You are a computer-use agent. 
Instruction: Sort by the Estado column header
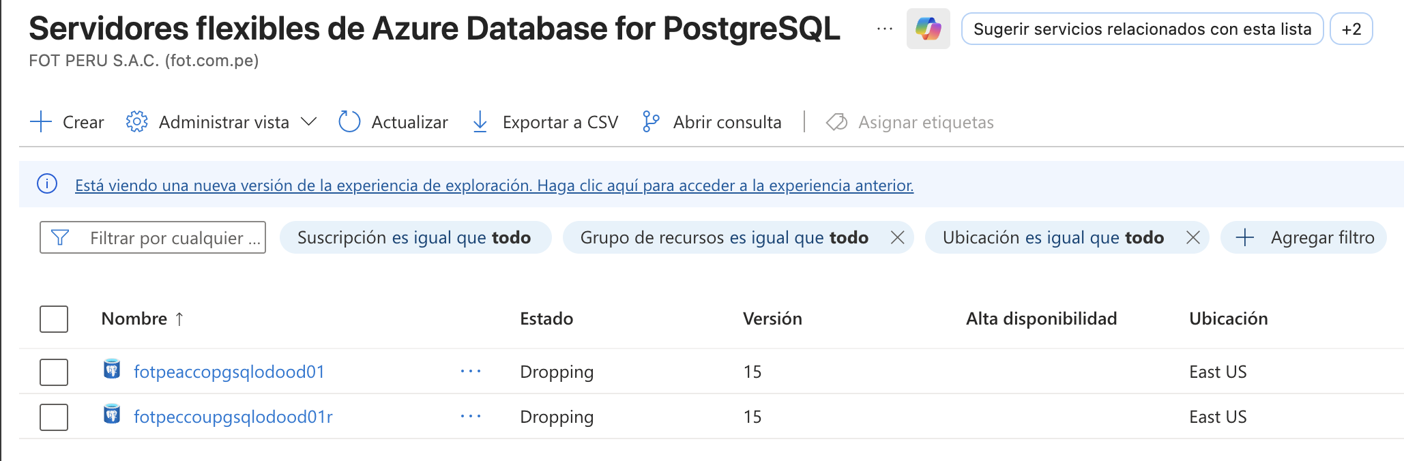tap(546, 318)
